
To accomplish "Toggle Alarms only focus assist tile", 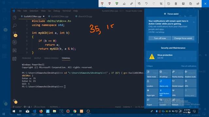I will [165, 83].
